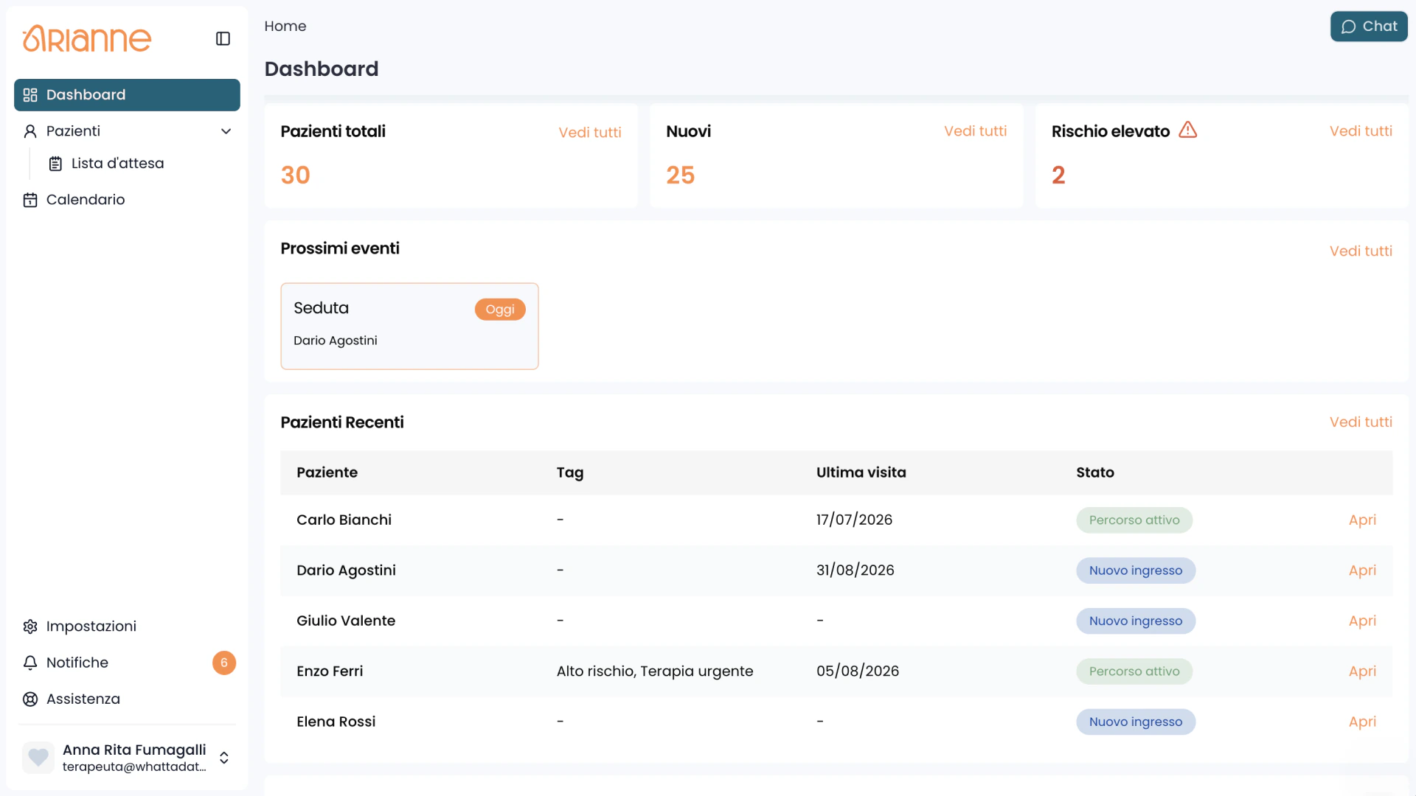Open the Dashboard menu item

127,95
